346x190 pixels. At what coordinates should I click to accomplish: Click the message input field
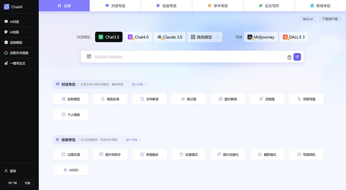tap(187, 57)
